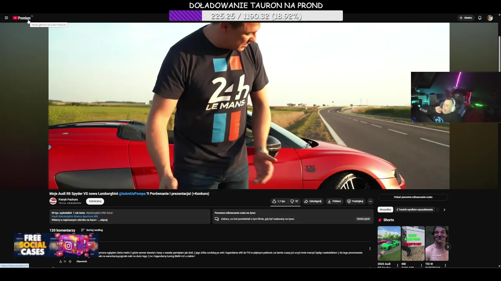This screenshot has width=501, height=281.
Task: Click the purple donation goal progress bar
Action: [256, 16]
